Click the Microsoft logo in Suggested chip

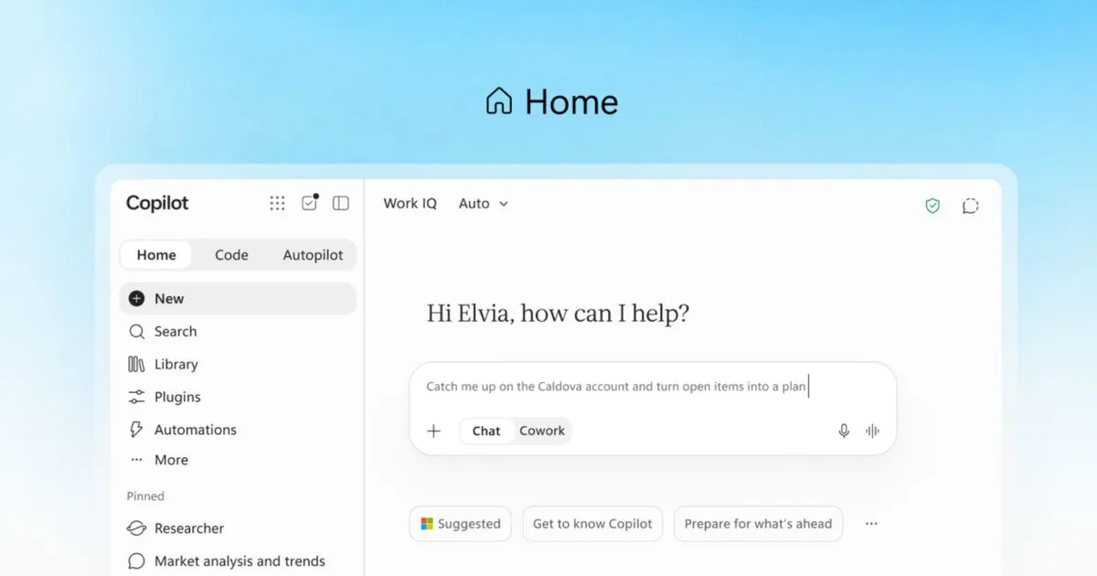coord(426,524)
